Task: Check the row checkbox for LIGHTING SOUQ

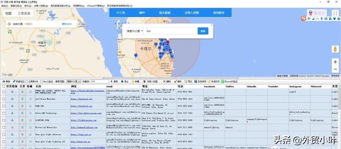Action: (x=4, y=120)
